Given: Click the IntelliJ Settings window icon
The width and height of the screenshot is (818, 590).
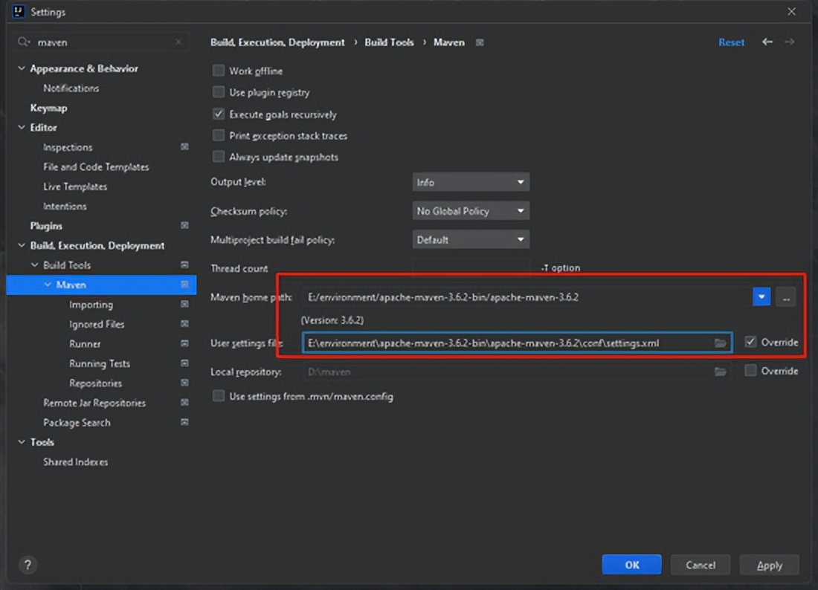Looking at the screenshot, I should coord(19,11).
